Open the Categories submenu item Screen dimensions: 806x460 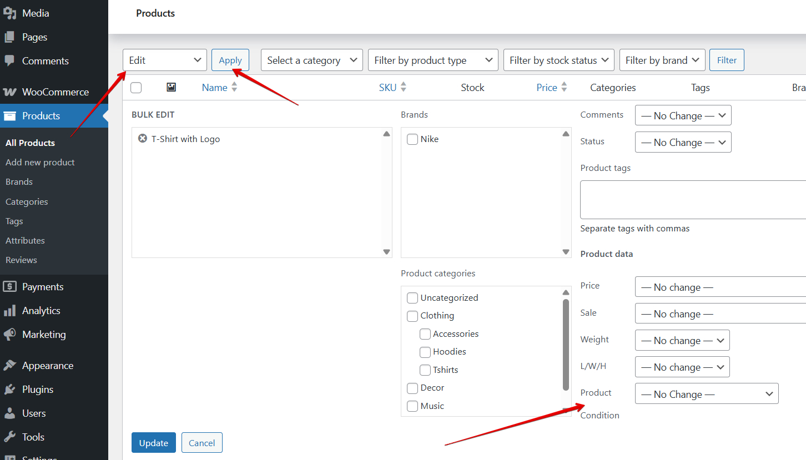click(x=27, y=201)
